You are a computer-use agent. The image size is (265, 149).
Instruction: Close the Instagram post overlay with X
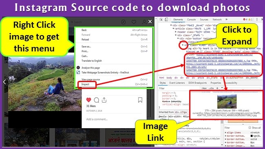150,22
